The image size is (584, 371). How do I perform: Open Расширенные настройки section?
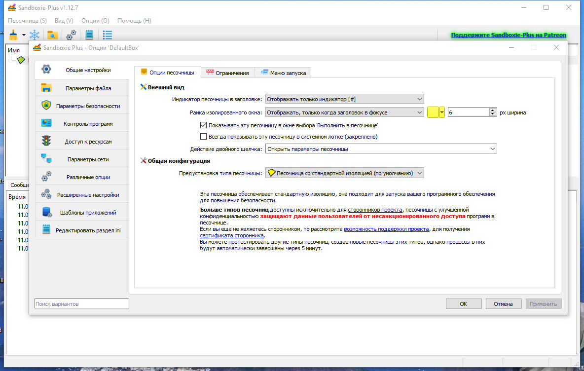[x=82, y=195]
